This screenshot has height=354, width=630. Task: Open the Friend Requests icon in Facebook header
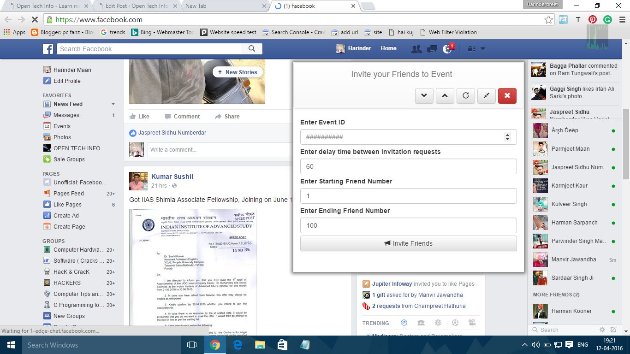tap(416, 49)
